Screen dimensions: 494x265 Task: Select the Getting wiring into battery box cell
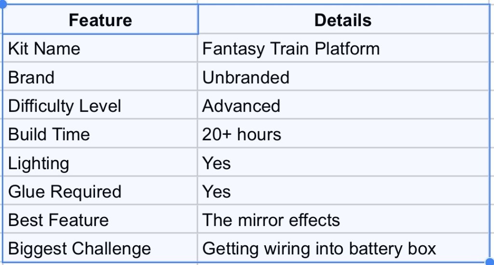pyautogui.click(x=343, y=249)
